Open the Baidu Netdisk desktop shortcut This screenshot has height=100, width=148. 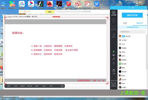pos(22,5)
